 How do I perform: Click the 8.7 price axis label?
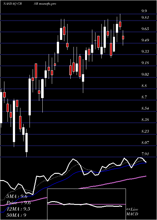(144, 97)
